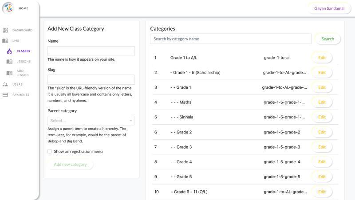Viewport: 355px width, 200px height.
Task: Click the LMS book icon in sidebar
Action: coord(5,40)
